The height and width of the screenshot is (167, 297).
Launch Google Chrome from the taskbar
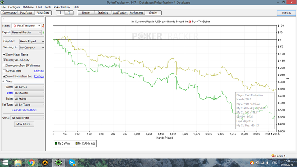click(31, 163)
